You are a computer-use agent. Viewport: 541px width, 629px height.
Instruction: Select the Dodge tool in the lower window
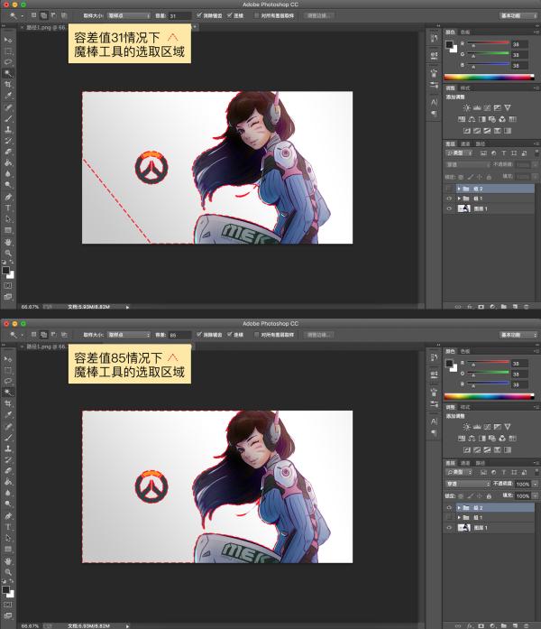7,504
